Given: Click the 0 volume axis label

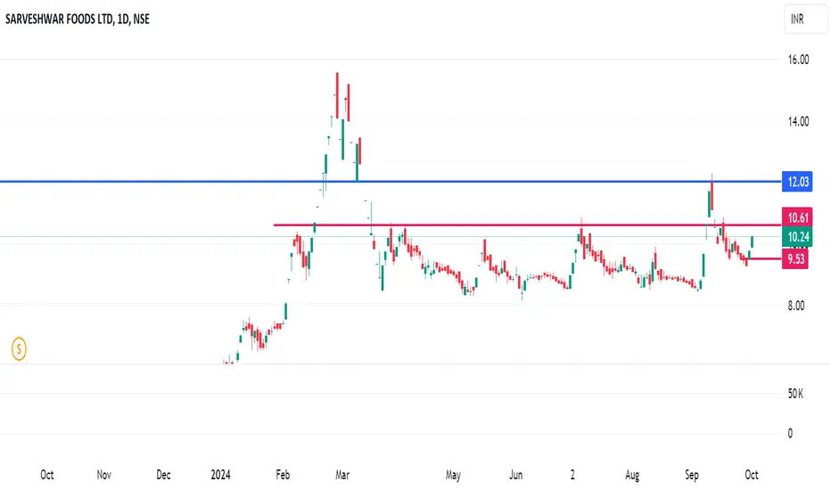Looking at the screenshot, I should click(790, 433).
